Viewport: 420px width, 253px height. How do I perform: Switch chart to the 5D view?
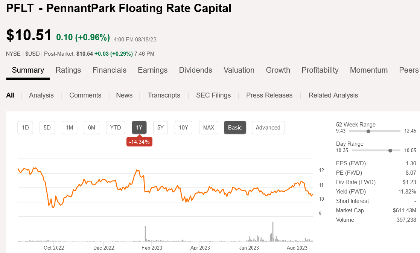[47, 128]
